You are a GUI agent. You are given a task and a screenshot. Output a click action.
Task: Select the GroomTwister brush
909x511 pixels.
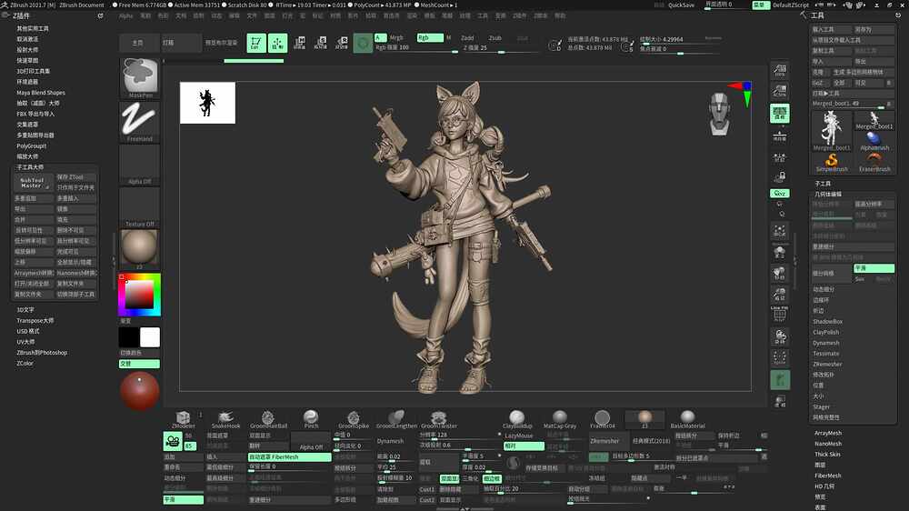click(x=439, y=419)
